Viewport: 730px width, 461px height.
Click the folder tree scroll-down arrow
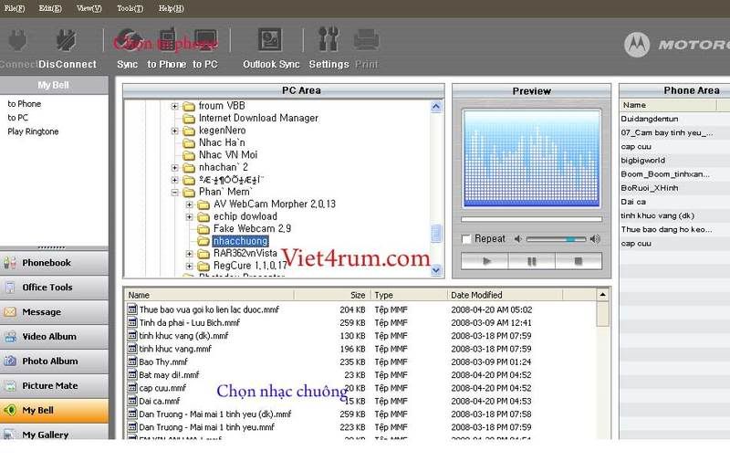pos(436,269)
